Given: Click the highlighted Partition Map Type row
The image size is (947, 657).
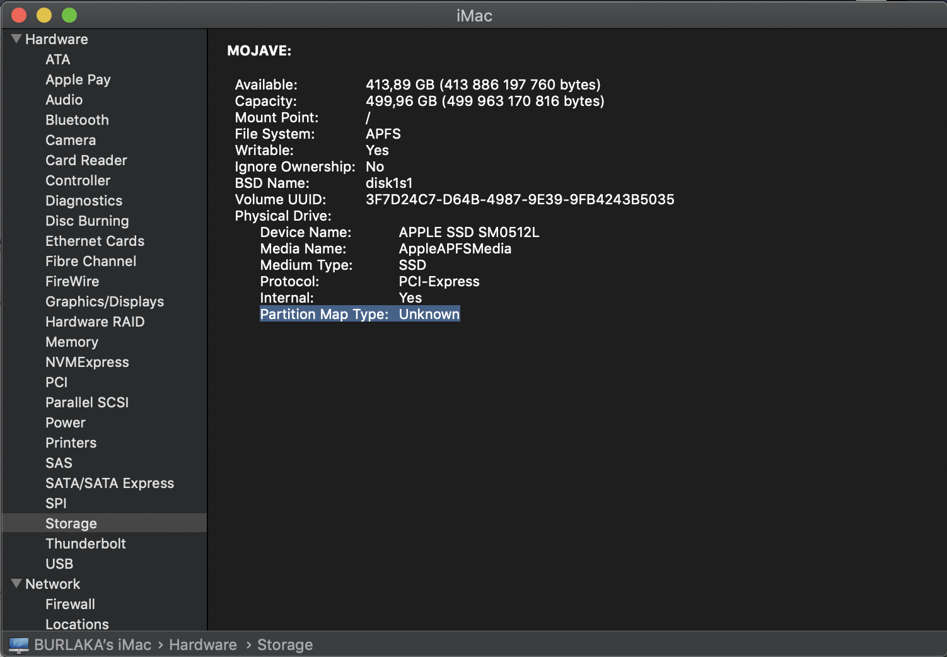Looking at the screenshot, I should (x=360, y=314).
